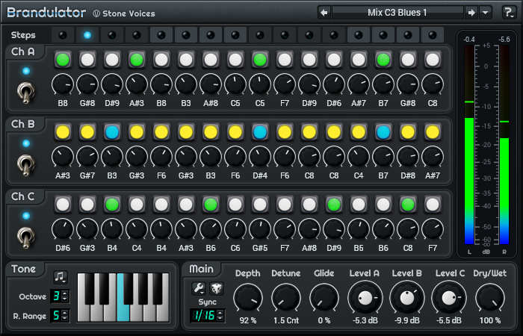Click the Depth knob
The width and height of the screenshot is (523, 336).
(248, 298)
